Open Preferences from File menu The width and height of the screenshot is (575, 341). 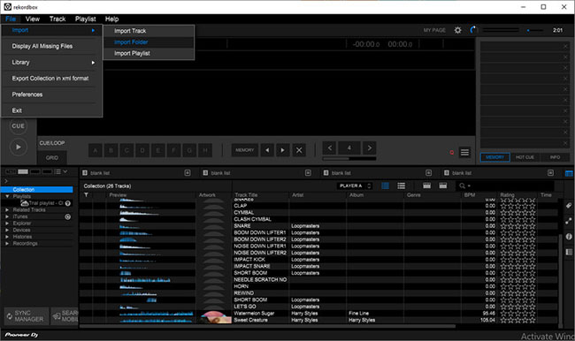pos(51,95)
